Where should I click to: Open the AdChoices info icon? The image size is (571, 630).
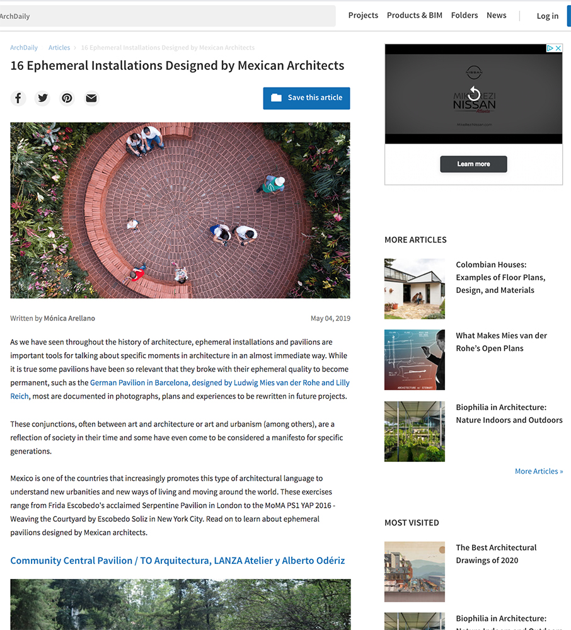(550, 48)
